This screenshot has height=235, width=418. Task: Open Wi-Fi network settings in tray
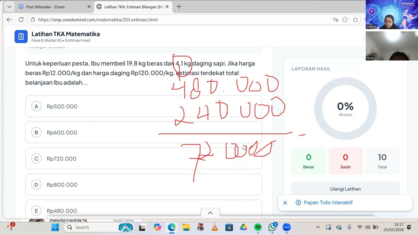point(360,227)
